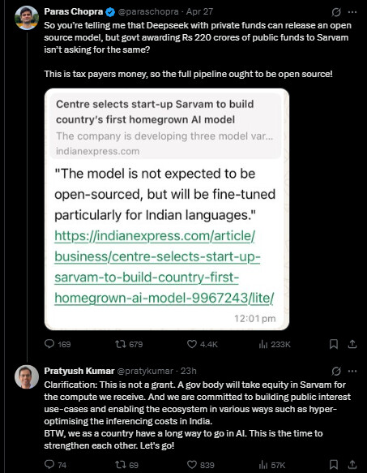Image resolution: width=367 pixels, height=473 pixels.
Task: Open Grok icon on Pratyush Kumar's reply
Action: (336, 371)
